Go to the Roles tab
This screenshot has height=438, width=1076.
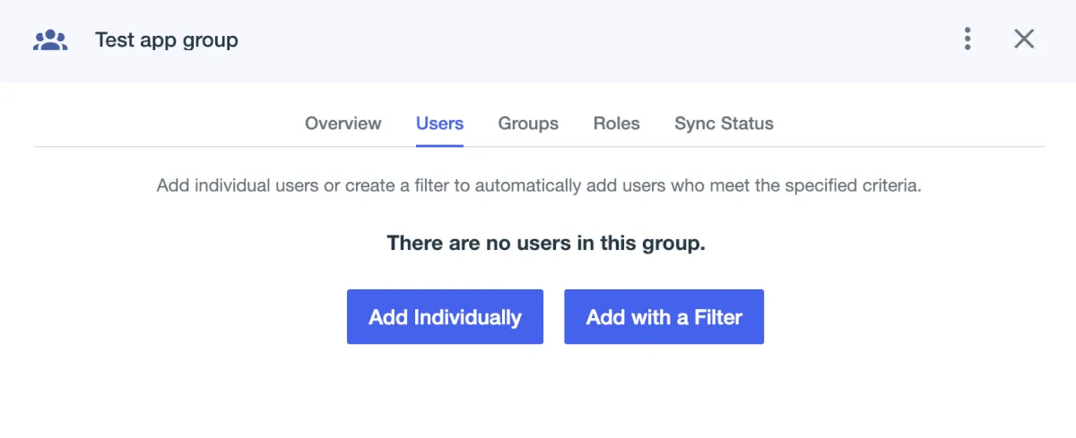(x=616, y=124)
